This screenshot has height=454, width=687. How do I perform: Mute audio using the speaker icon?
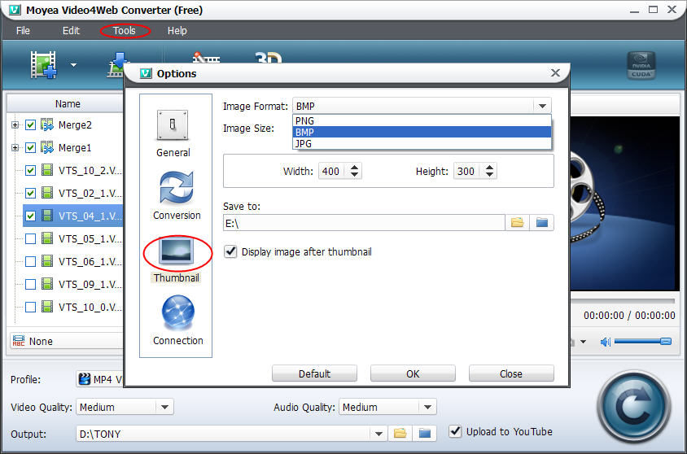(x=605, y=342)
